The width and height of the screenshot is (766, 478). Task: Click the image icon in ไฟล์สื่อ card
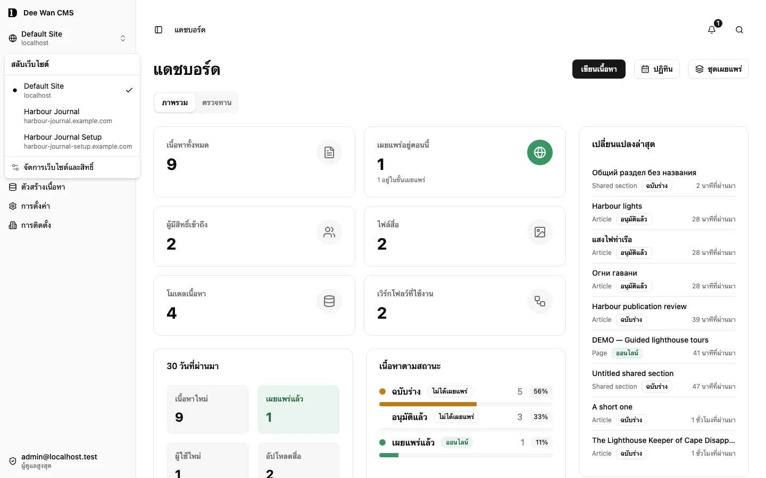coord(540,232)
